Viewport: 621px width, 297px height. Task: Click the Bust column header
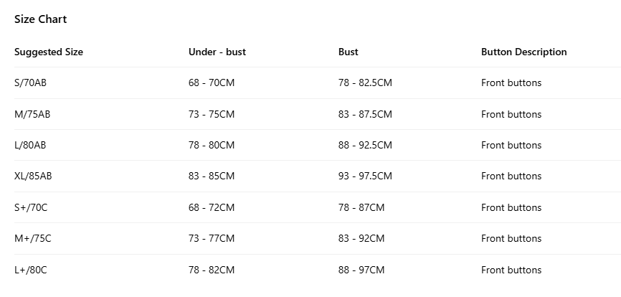click(349, 52)
